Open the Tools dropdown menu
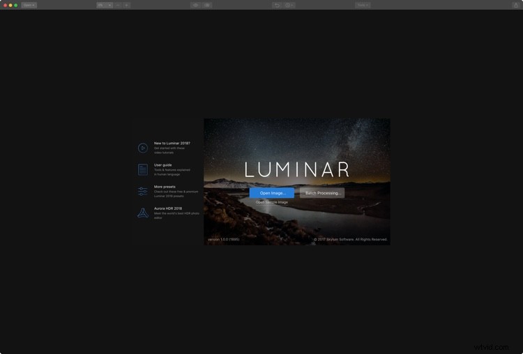 363,5
